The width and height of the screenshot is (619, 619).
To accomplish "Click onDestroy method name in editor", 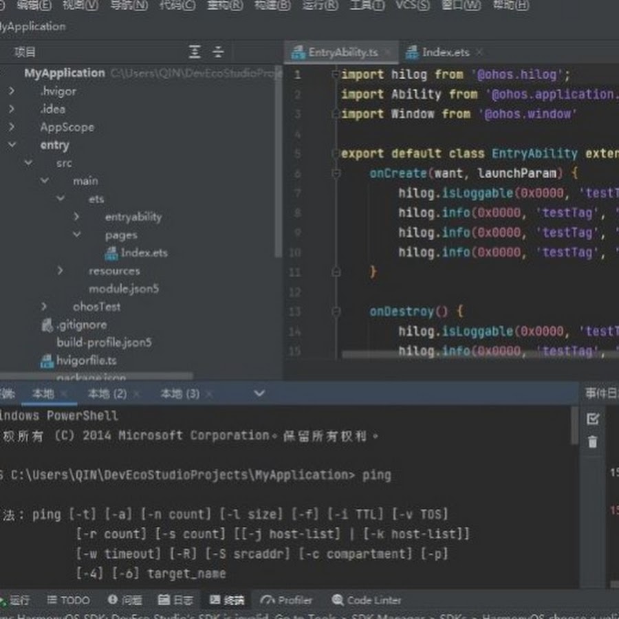I will (x=402, y=312).
